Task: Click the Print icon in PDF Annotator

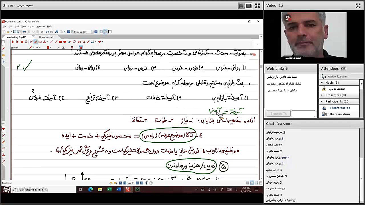Action: click(24, 32)
